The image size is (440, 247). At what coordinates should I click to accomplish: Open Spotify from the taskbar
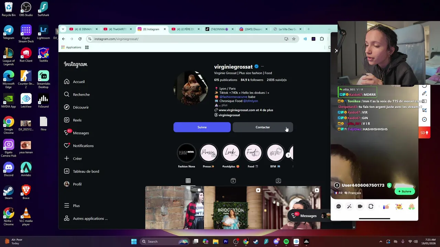point(286,242)
